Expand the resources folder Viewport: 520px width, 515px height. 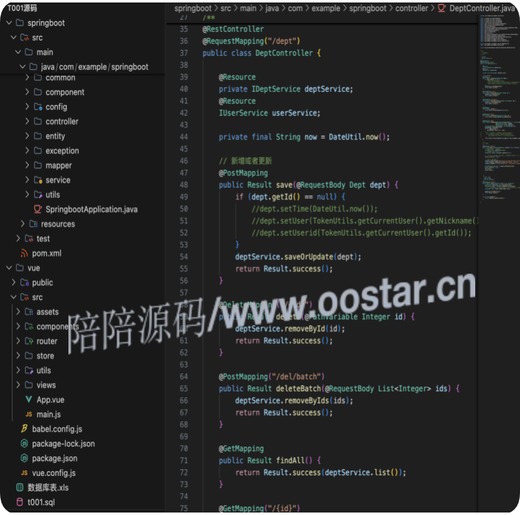pos(57,224)
